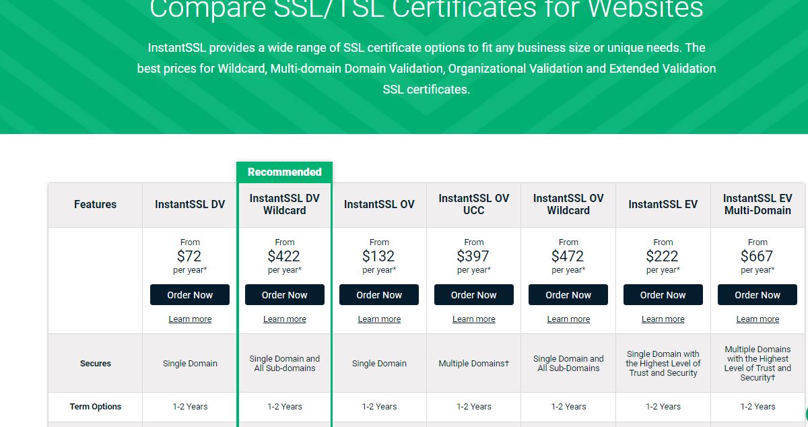808x427 pixels.
Task: Follow Learn more link under $132 plan
Action: [379, 319]
